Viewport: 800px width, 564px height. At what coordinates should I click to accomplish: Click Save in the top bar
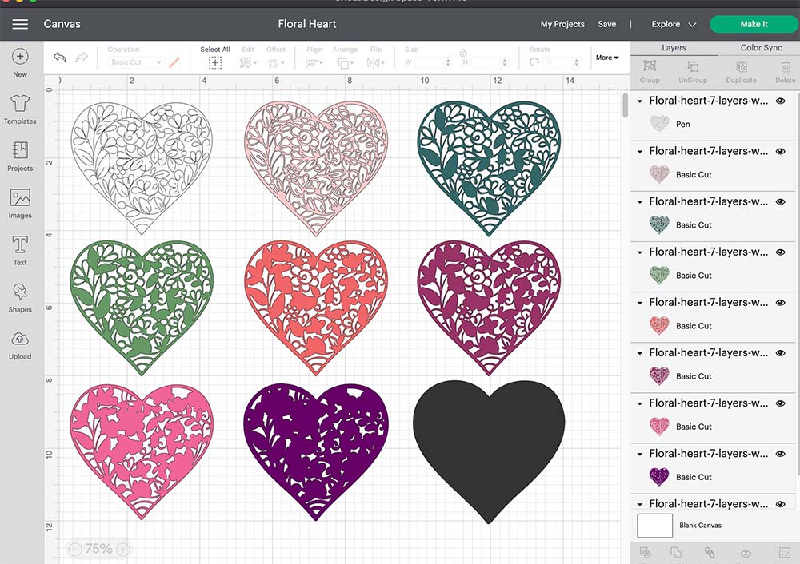[x=607, y=24]
